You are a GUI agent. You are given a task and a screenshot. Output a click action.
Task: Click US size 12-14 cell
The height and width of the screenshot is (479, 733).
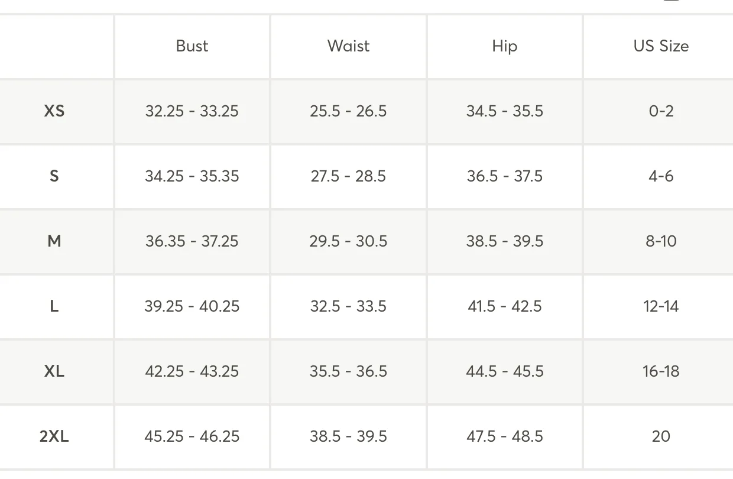[661, 306]
